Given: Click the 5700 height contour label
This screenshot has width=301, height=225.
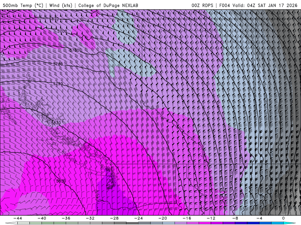Looking at the screenshot, I should coord(62,31).
